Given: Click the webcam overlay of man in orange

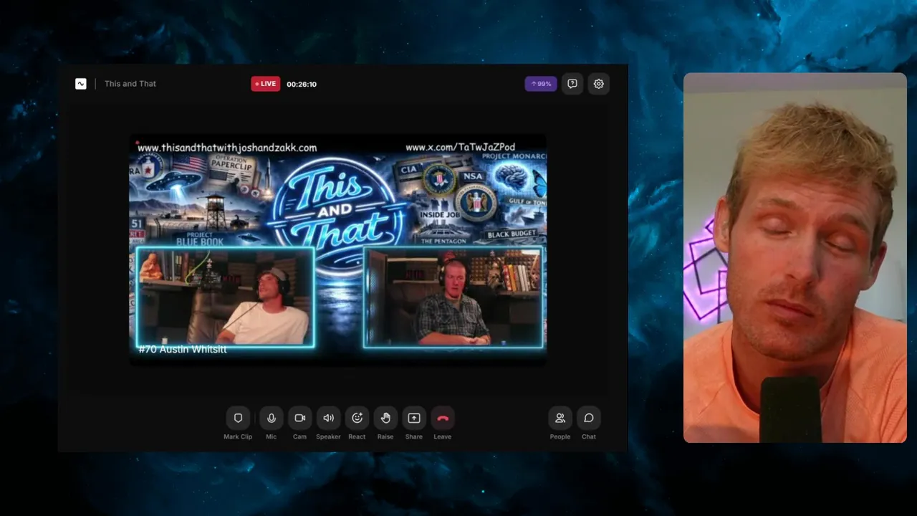Looking at the screenshot, I should [795, 258].
